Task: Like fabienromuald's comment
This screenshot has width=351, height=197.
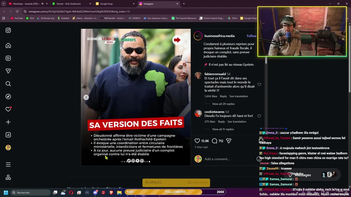Action: pos(259,85)
